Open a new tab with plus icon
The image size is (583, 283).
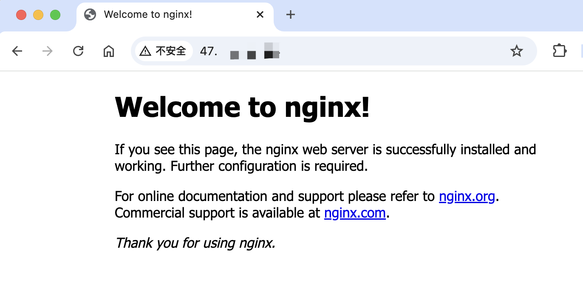291,14
